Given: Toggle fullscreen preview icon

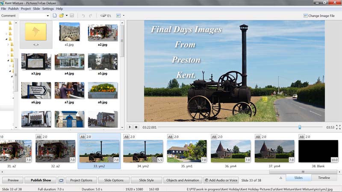Looking at the screenshot, I should [x=338, y=127].
